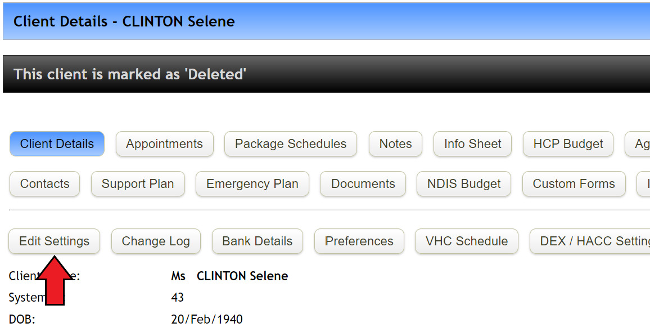Open the NDIS Budget tab

tap(464, 183)
